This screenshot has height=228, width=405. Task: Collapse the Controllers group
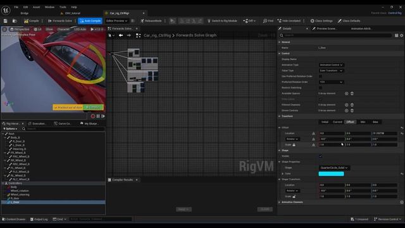tap(3, 183)
